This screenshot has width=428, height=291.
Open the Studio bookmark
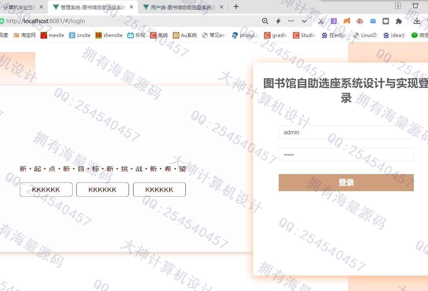click(304, 35)
